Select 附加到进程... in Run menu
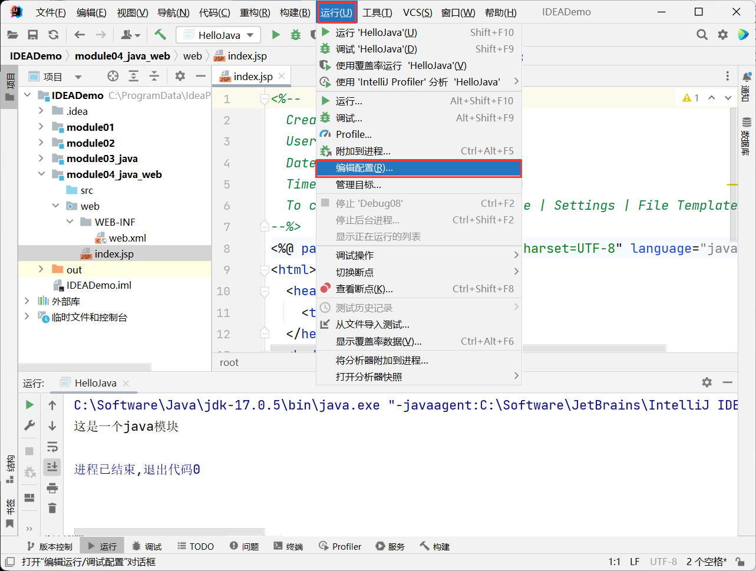Viewport: 756px width, 571px height. click(x=419, y=151)
